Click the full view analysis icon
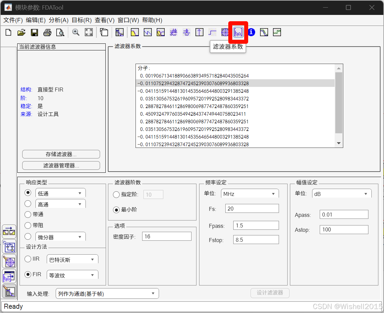This screenshot has height=313, width=384. point(104,32)
